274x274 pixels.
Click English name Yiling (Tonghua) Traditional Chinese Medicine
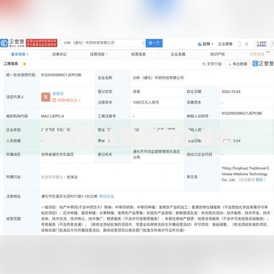245,174
